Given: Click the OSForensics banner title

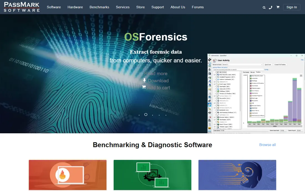Looking at the screenshot, I should coord(156,37).
